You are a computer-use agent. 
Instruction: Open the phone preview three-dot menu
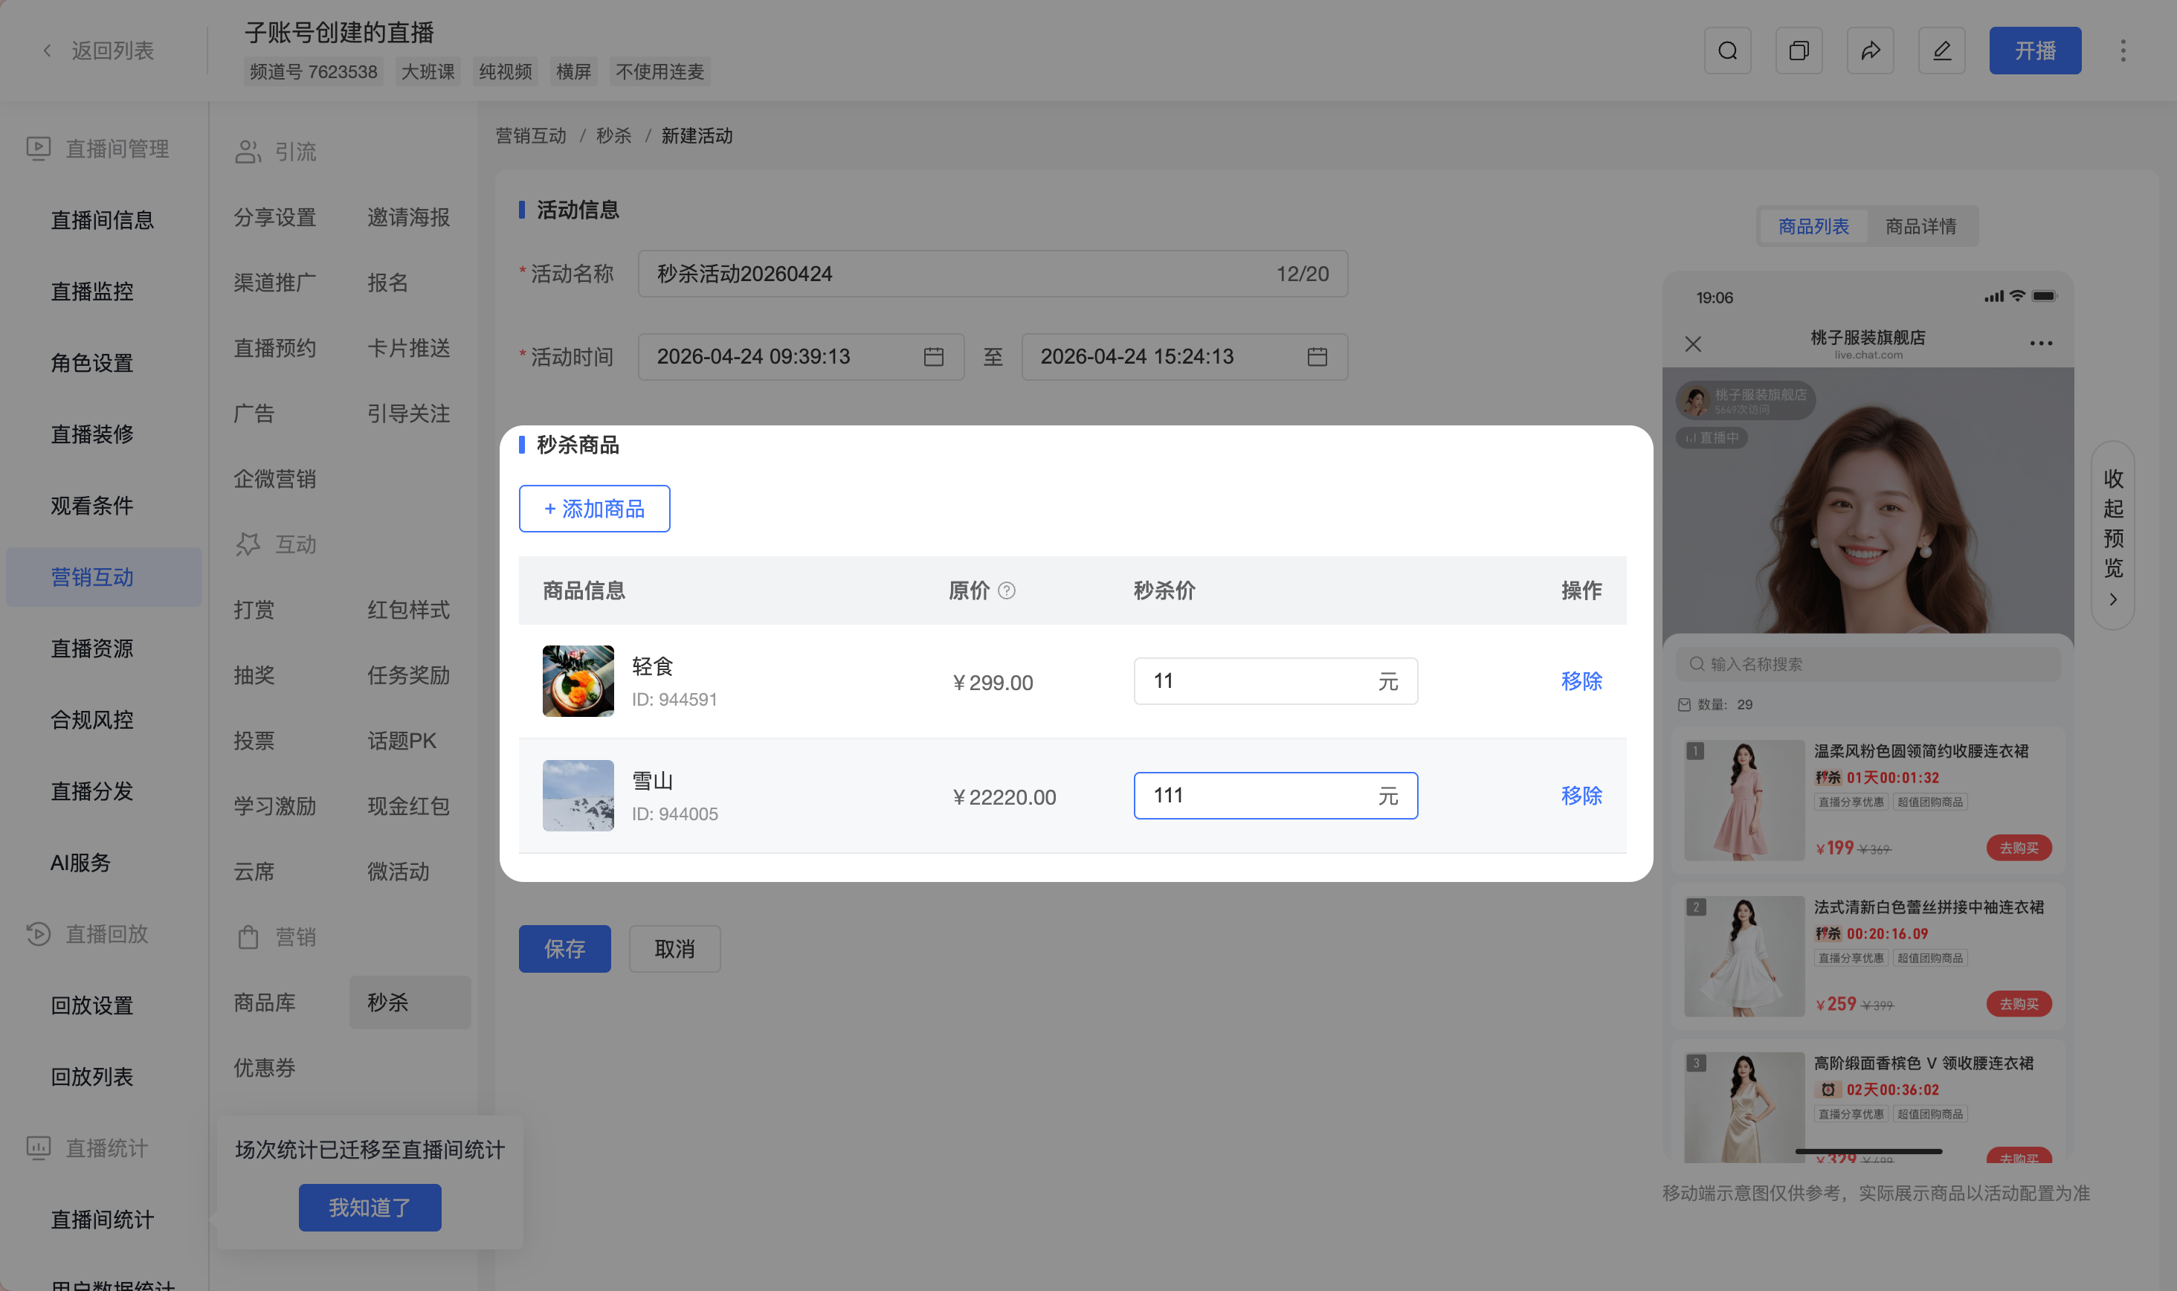pyautogui.click(x=2040, y=343)
